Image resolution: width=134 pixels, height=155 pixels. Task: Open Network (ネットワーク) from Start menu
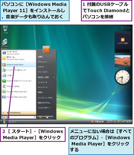point(42,87)
